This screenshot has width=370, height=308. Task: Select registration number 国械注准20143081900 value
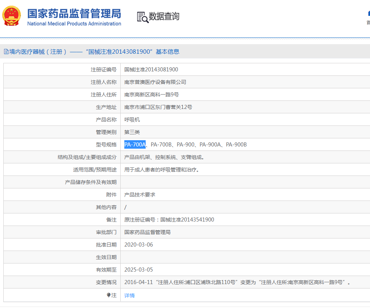[151, 70]
